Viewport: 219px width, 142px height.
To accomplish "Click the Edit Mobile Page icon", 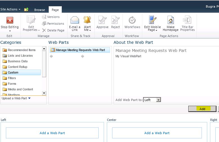I will (x=153, y=20).
